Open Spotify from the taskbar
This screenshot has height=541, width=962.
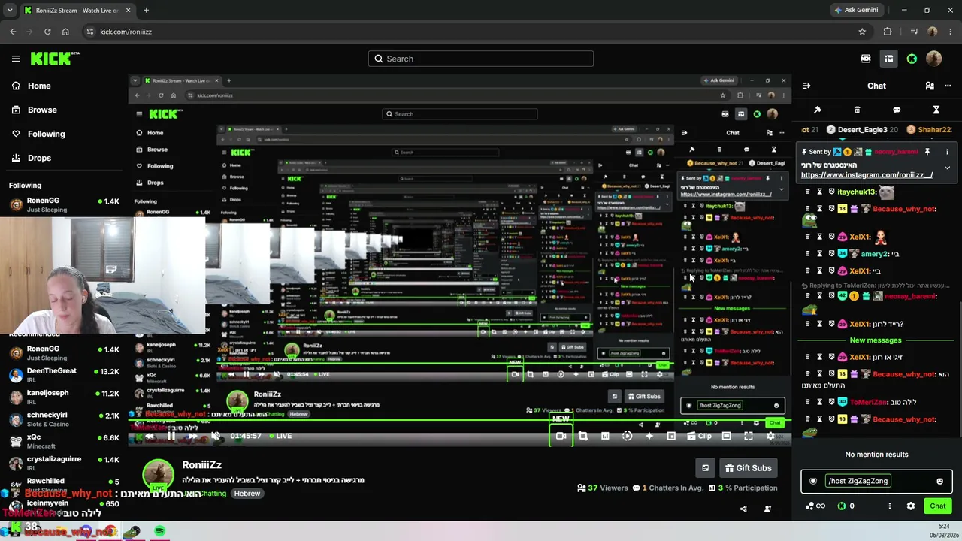(160, 531)
